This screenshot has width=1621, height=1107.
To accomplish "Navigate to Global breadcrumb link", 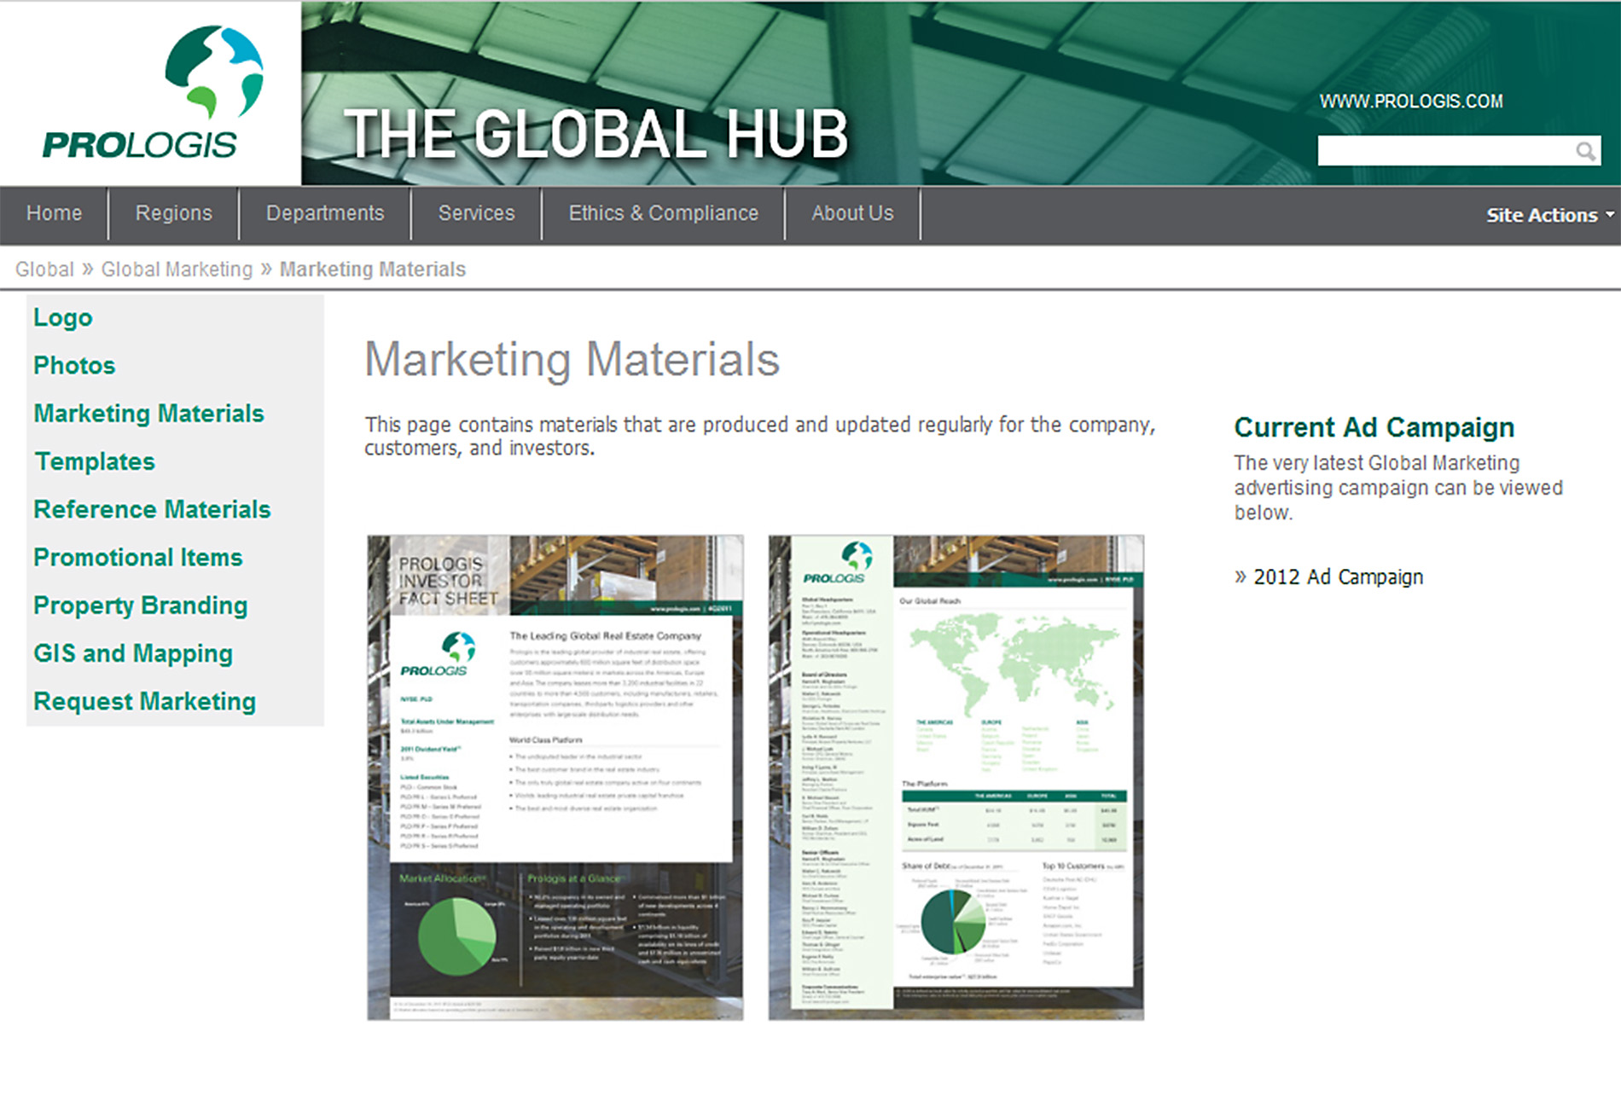I will click(x=44, y=270).
